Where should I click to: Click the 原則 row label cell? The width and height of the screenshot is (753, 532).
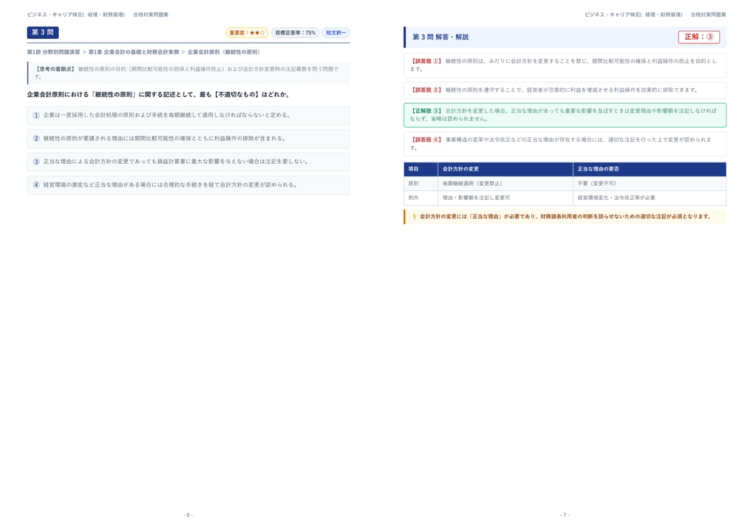pyautogui.click(x=421, y=184)
